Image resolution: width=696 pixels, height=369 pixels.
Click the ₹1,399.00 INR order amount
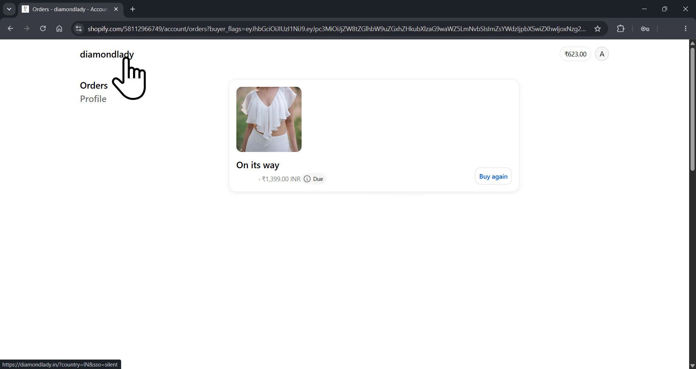[281, 179]
